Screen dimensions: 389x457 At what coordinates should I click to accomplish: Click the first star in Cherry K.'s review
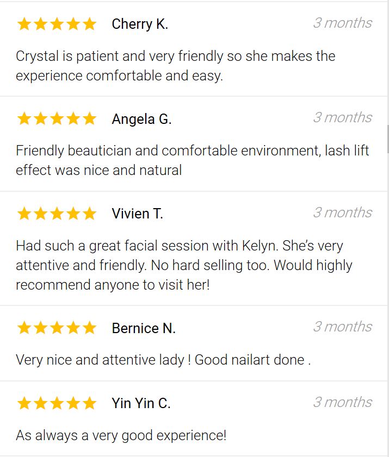pyautogui.click(x=24, y=24)
